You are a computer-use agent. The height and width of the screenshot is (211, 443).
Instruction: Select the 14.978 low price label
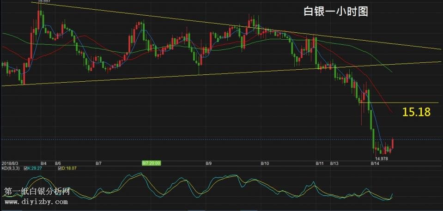pyautogui.click(x=382, y=159)
